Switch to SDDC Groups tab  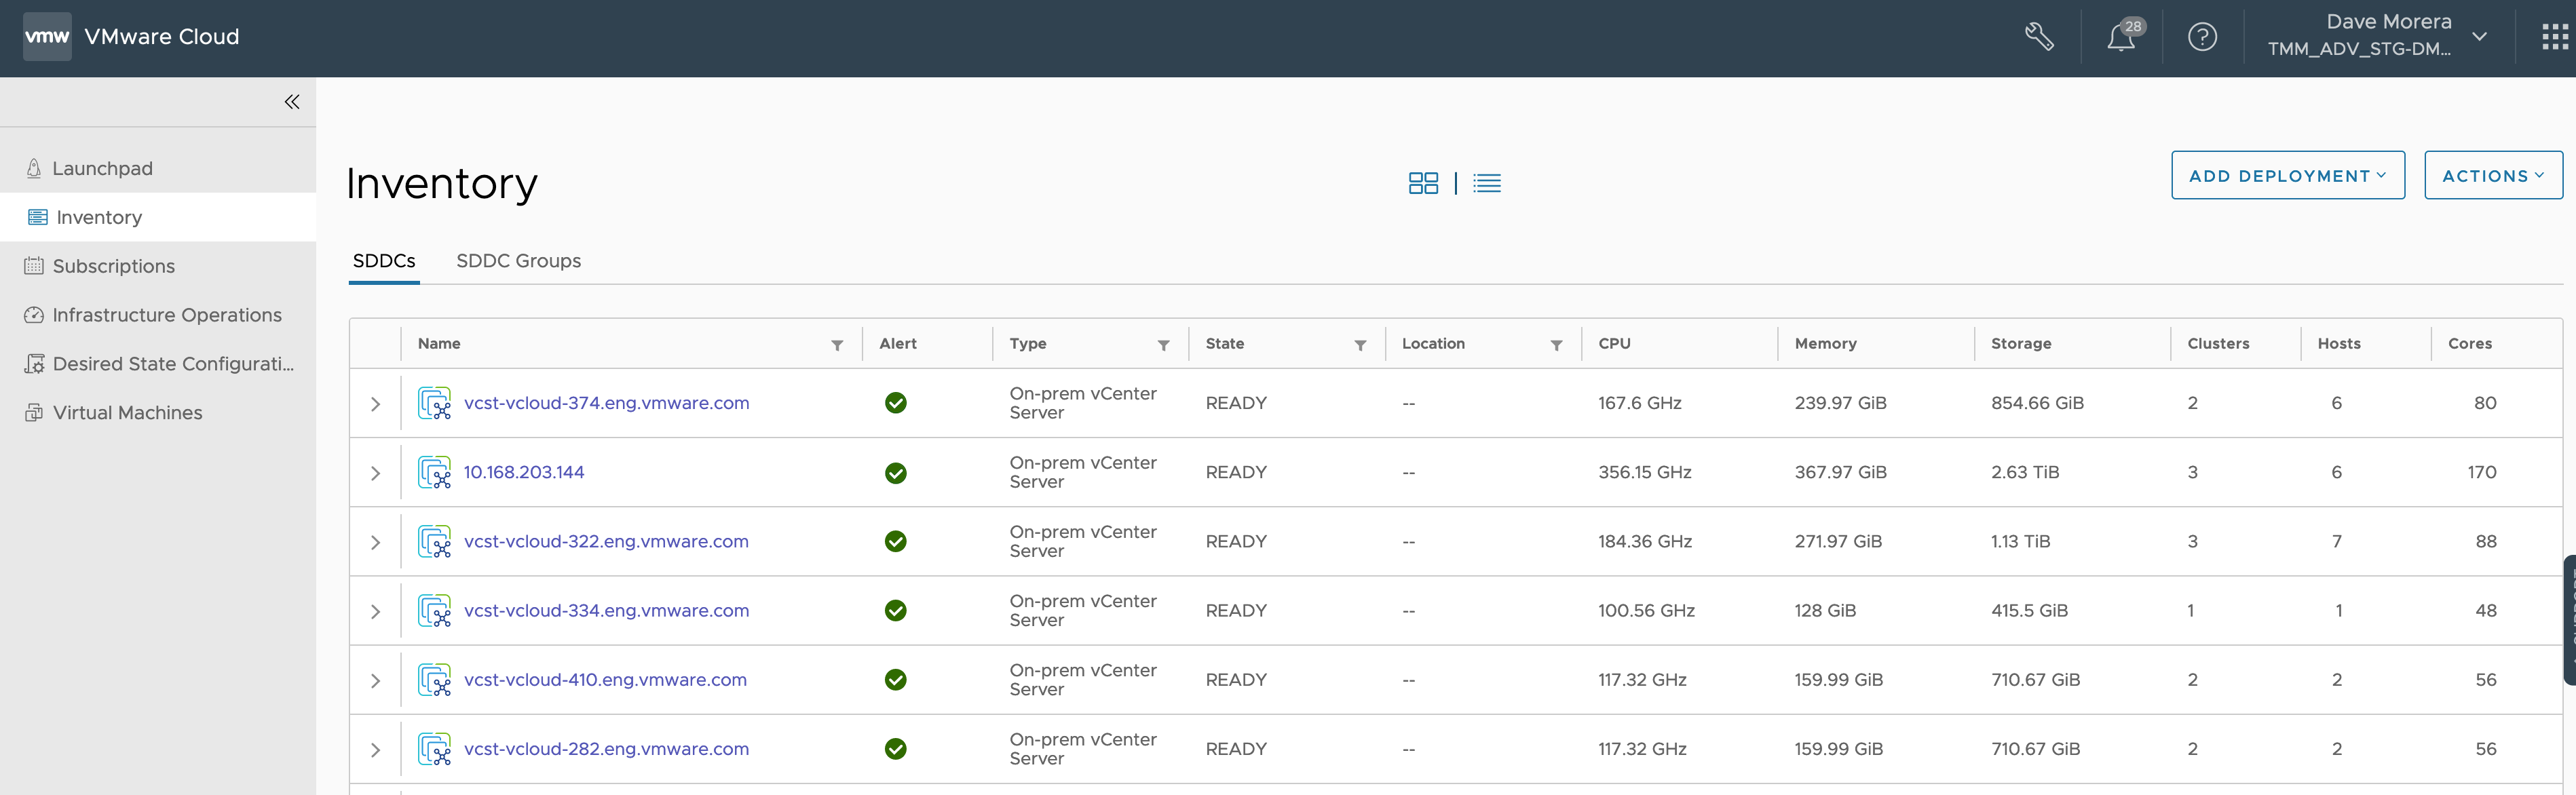pyautogui.click(x=518, y=261)
